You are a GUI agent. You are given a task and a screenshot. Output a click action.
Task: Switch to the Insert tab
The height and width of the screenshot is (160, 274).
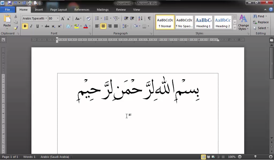(39, 10)
